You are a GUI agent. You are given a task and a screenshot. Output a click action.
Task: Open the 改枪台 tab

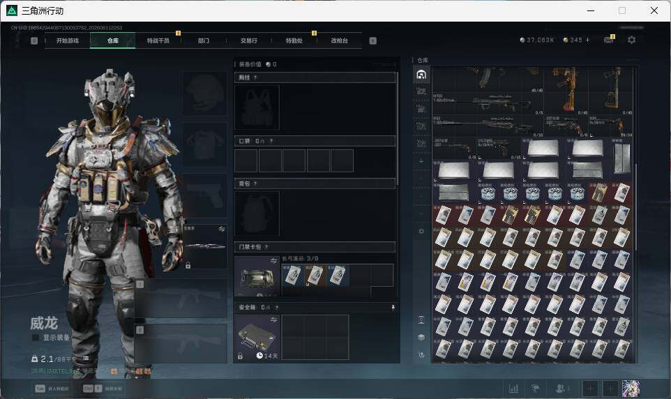pyautogui.click(x=340, y=40)
